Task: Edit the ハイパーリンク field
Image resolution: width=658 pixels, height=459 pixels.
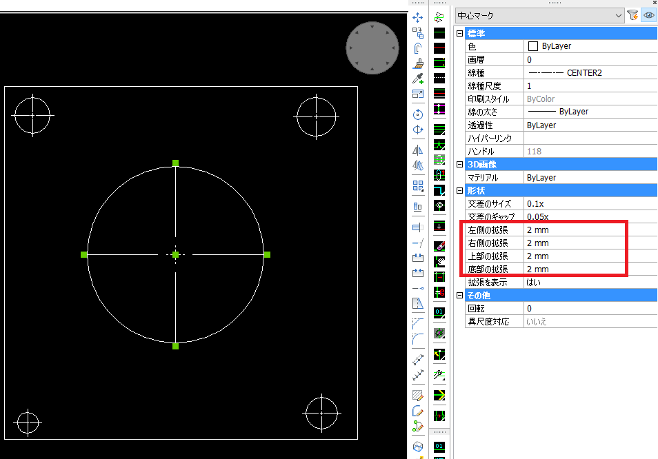Action: pyautogui.click(x=590, y=138)
